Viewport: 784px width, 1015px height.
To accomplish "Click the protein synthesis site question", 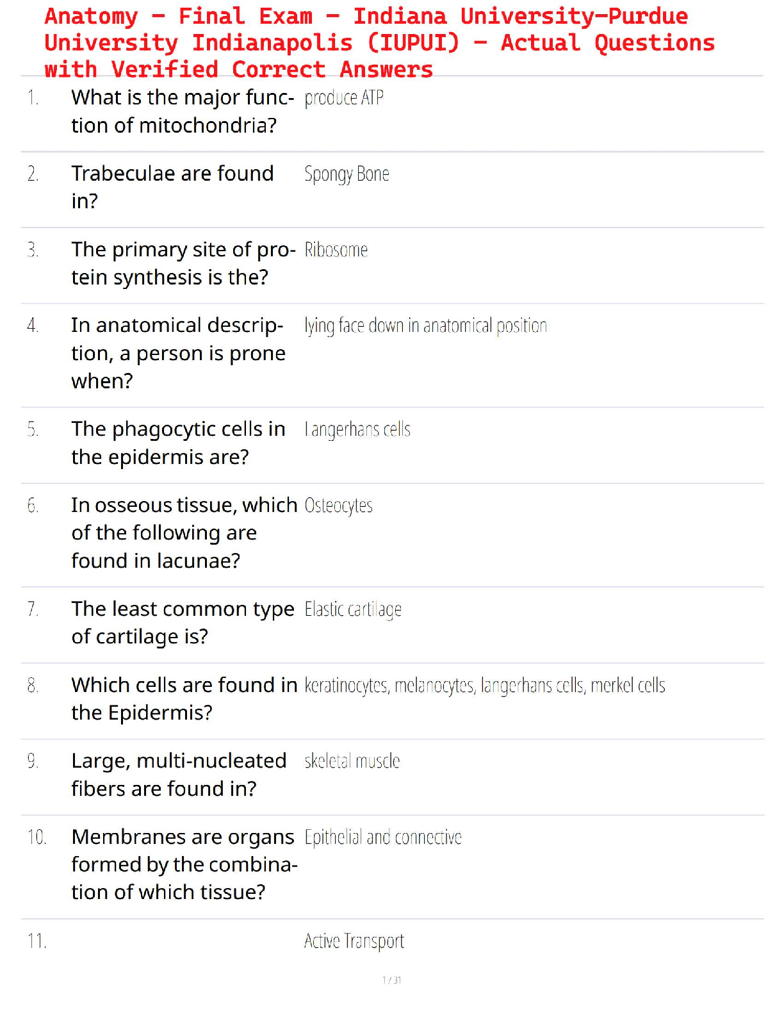I will pos(183,263).
